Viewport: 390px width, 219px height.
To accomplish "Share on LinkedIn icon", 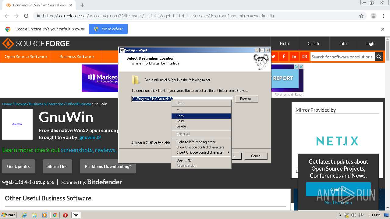I will click(x=294, y=57).
